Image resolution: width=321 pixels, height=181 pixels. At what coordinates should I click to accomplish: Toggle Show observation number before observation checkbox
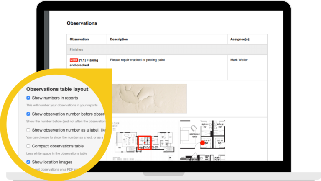click(28, 114)
